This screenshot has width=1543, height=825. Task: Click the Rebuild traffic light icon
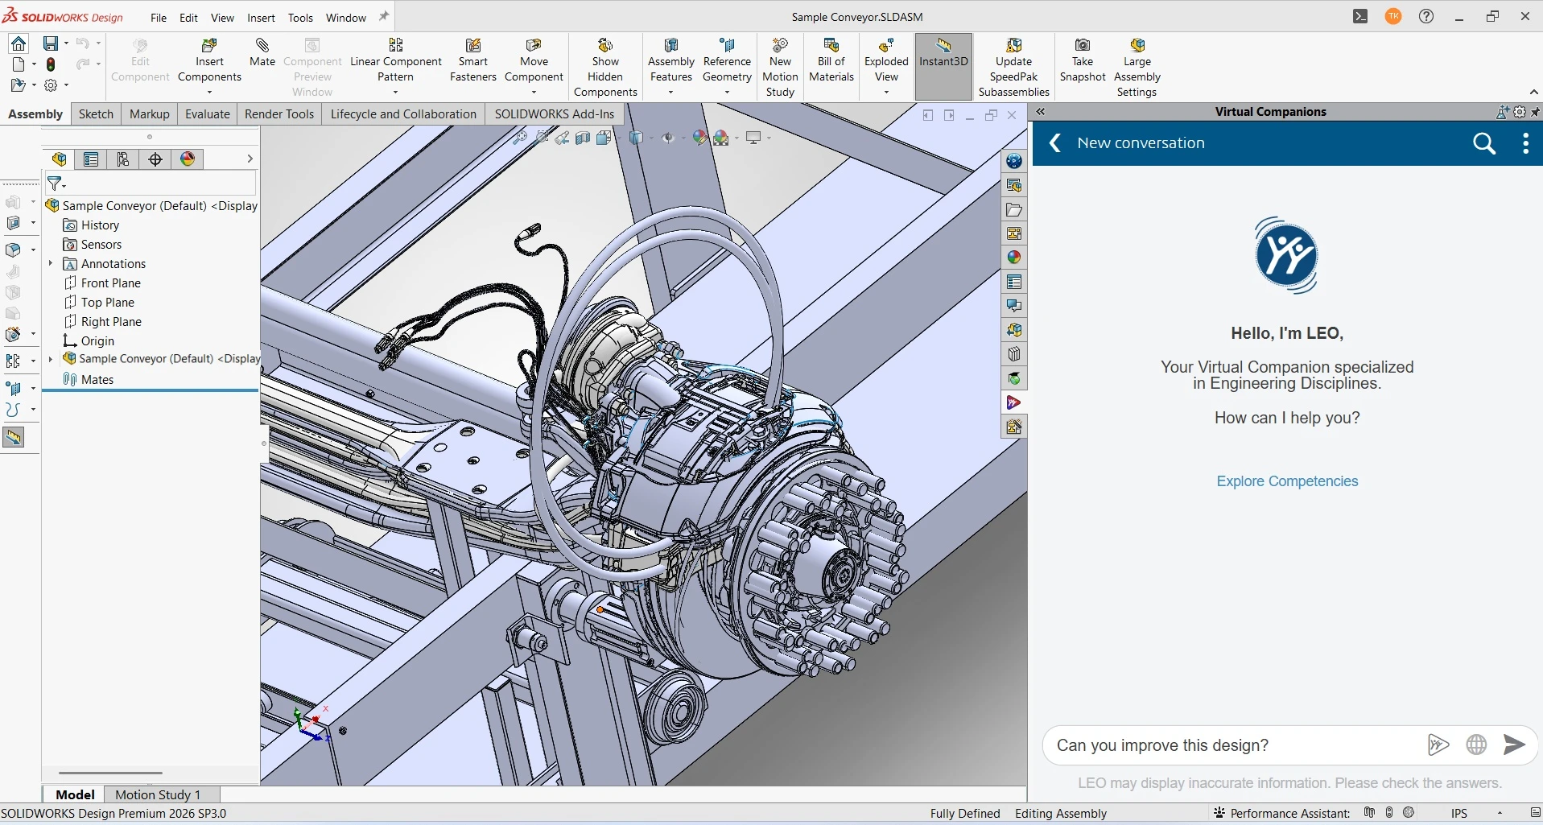[x=51, y=64]
